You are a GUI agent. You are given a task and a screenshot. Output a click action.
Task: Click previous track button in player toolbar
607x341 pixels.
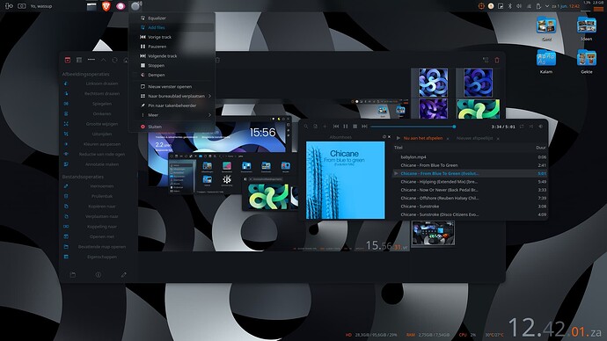[336, 127]
